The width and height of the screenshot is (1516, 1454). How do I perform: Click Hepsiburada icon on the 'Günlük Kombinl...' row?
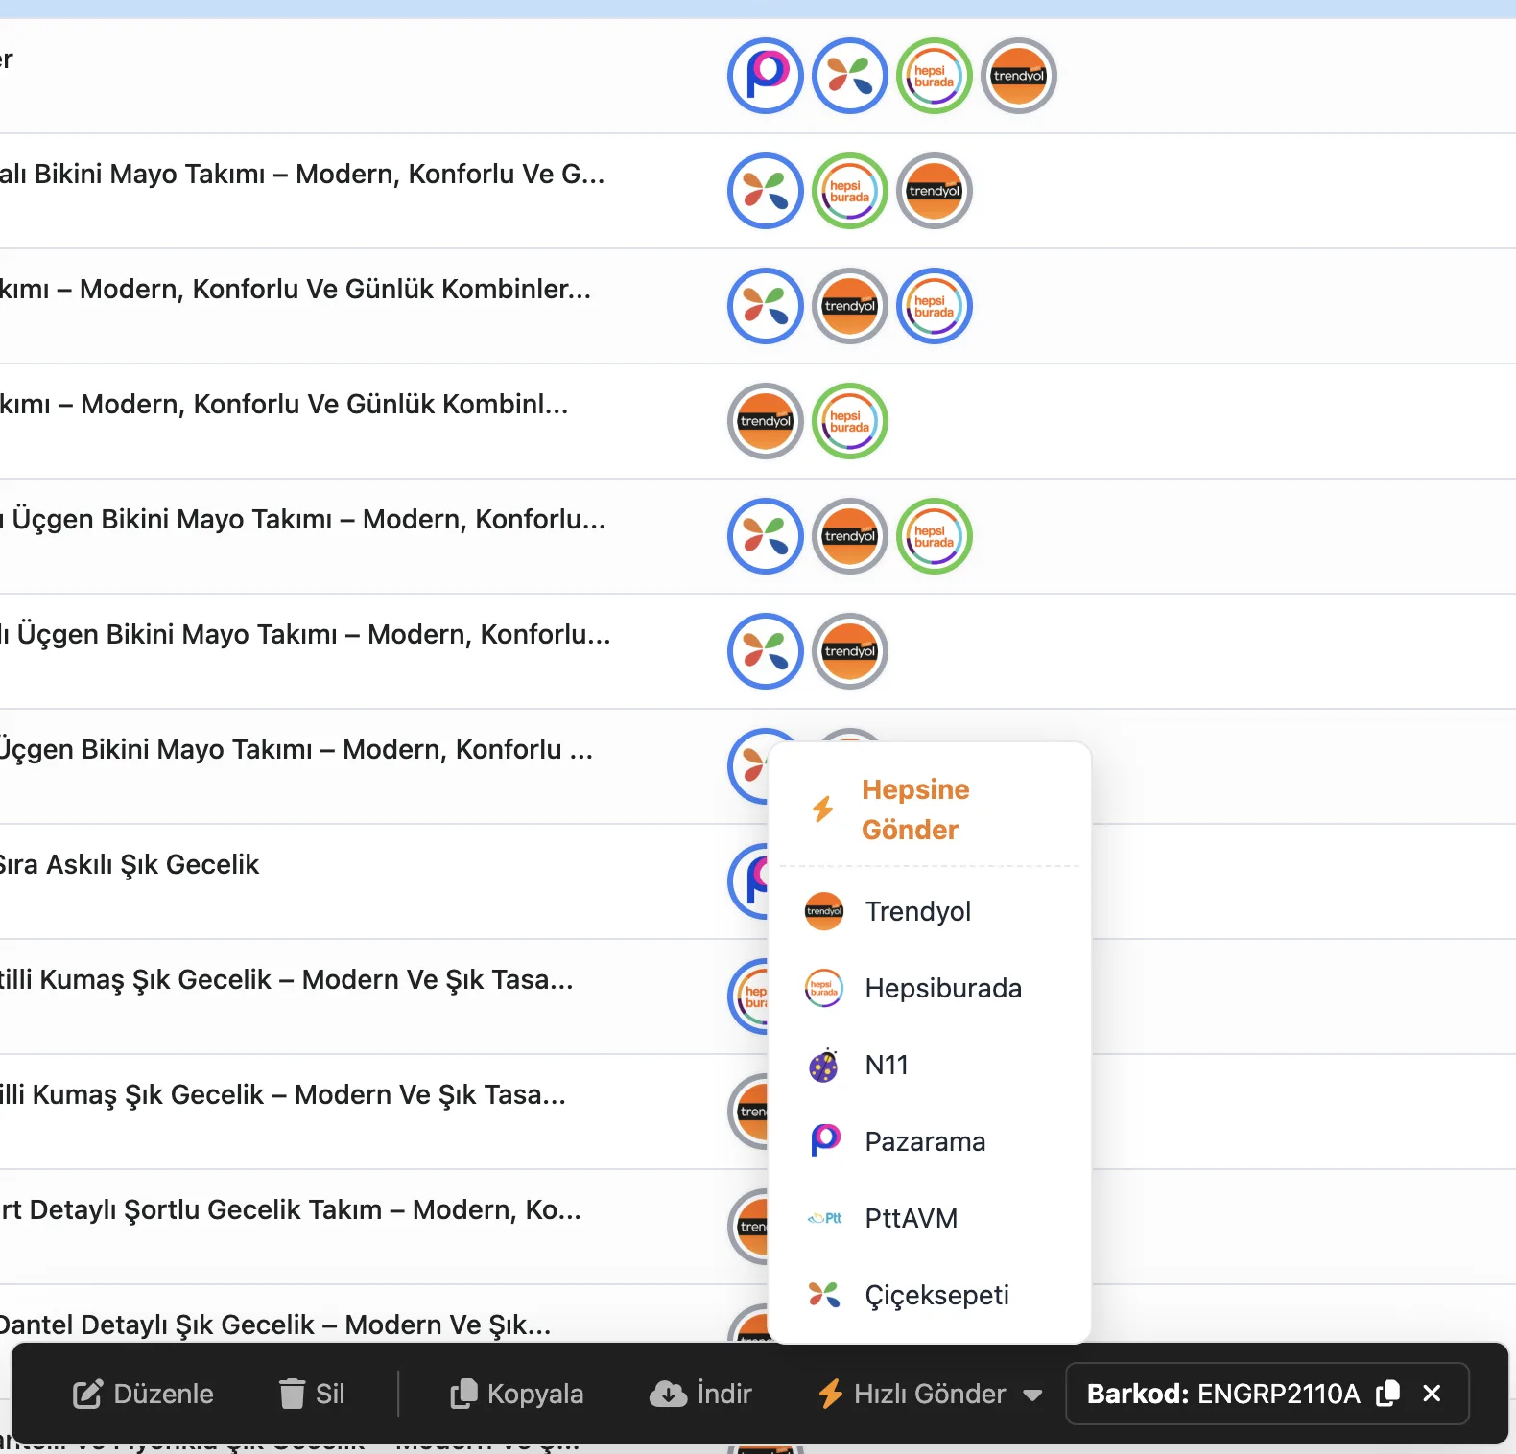point(850,421)
